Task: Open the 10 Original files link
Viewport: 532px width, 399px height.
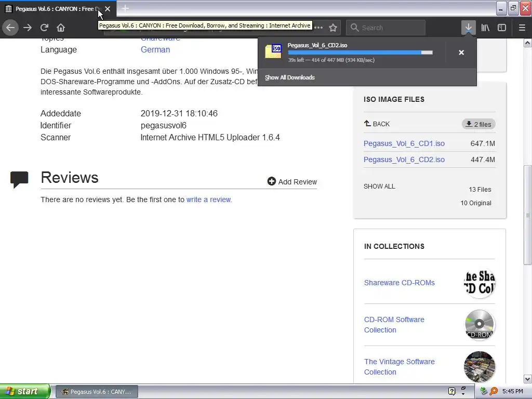Action: (x=476, y=203)
